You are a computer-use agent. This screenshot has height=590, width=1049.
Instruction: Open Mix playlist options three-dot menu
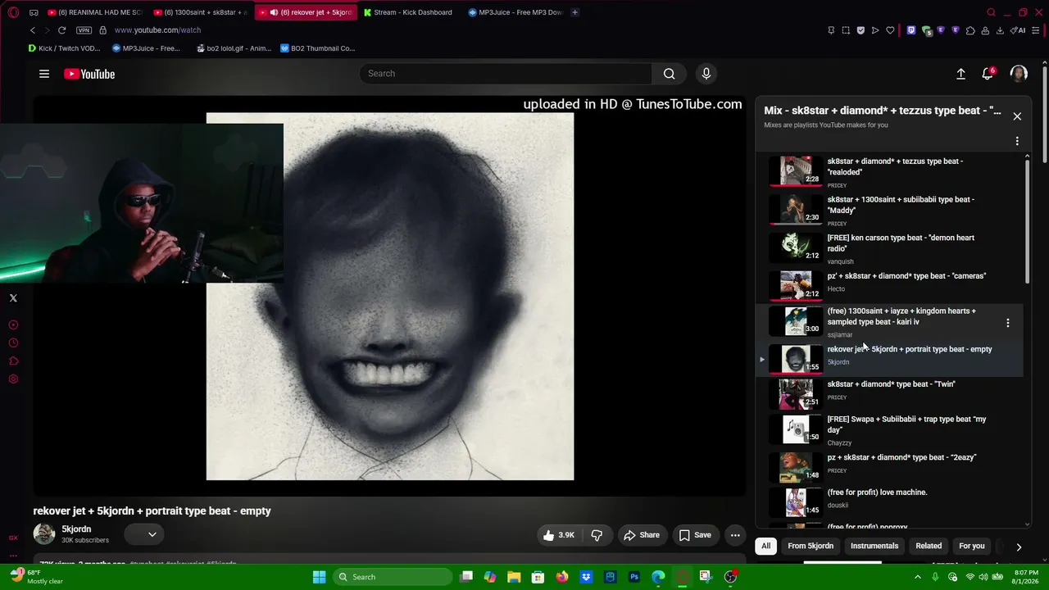tap(1017, 141)
